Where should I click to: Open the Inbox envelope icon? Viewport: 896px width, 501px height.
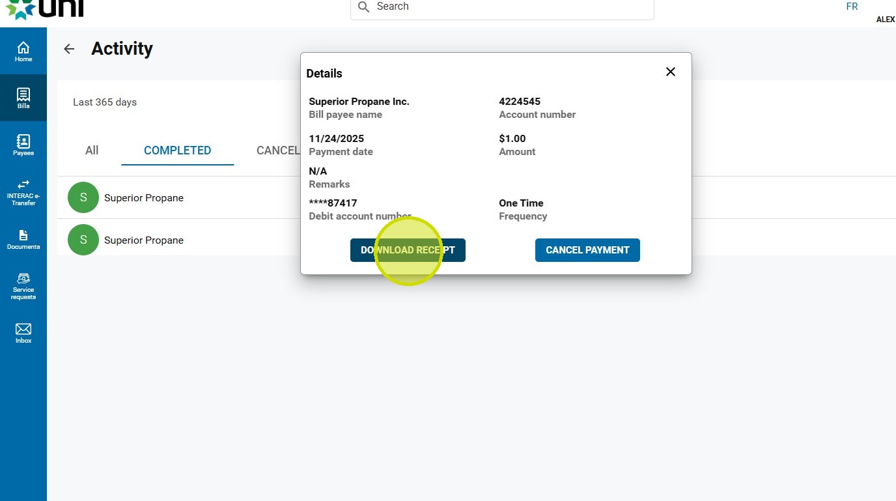tap(23, 332)
